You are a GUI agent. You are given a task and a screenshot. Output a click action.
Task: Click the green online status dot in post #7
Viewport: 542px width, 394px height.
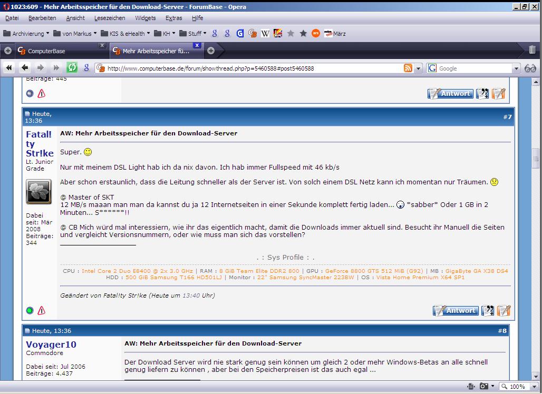click(x=30, y=310)
